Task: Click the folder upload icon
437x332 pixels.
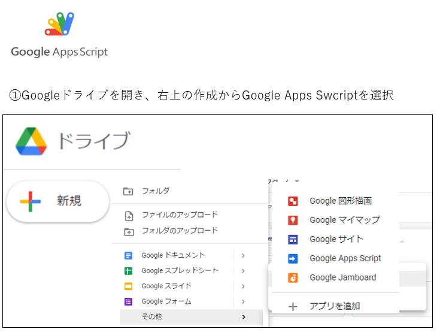Action: point(129,231)
